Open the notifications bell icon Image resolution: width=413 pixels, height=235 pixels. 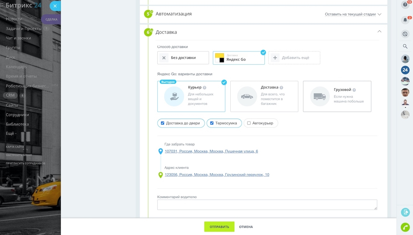[405, 20]
